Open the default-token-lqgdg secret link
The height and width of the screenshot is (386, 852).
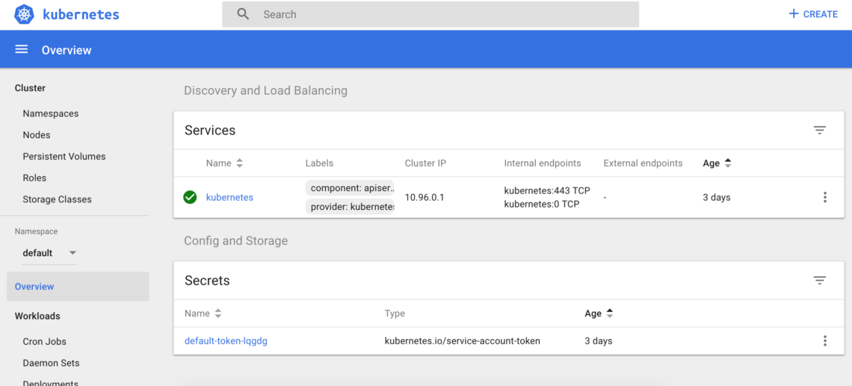pyautogui.click(x=226, y=340)
